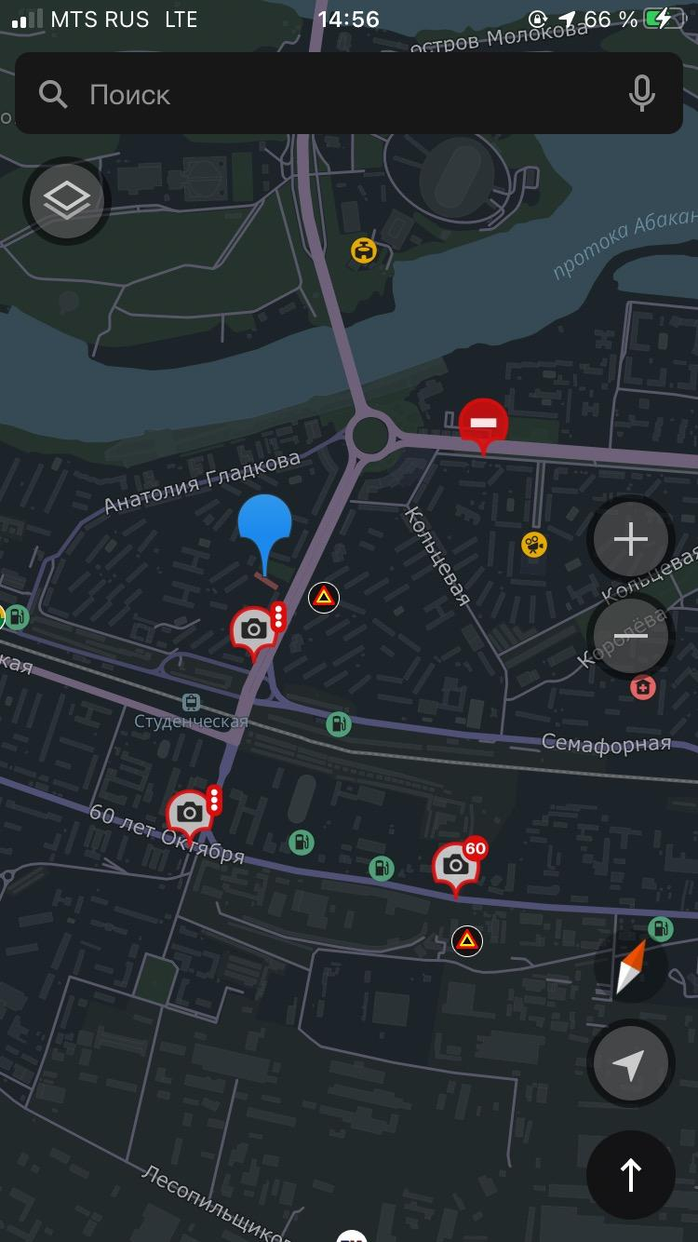Center the map on my location
This screenshot has width=698, height=1242.
tap(631, 1063)
